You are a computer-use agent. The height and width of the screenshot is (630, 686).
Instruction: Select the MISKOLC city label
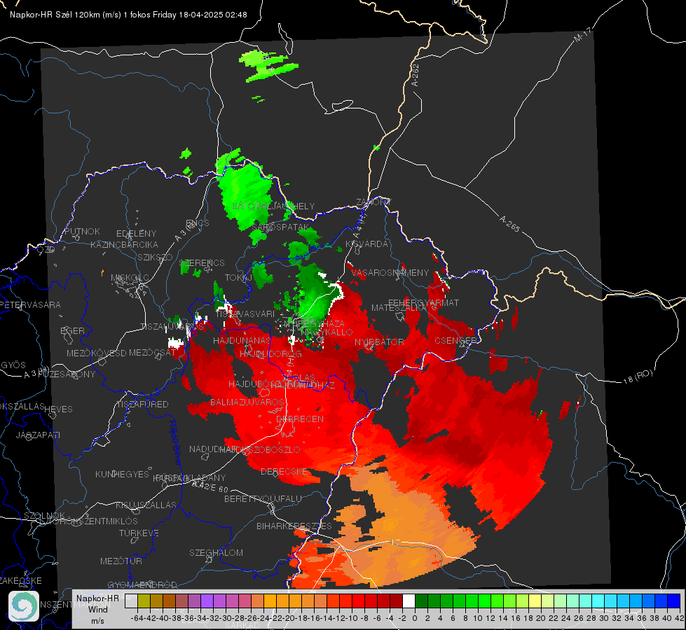tap(130, 278)
